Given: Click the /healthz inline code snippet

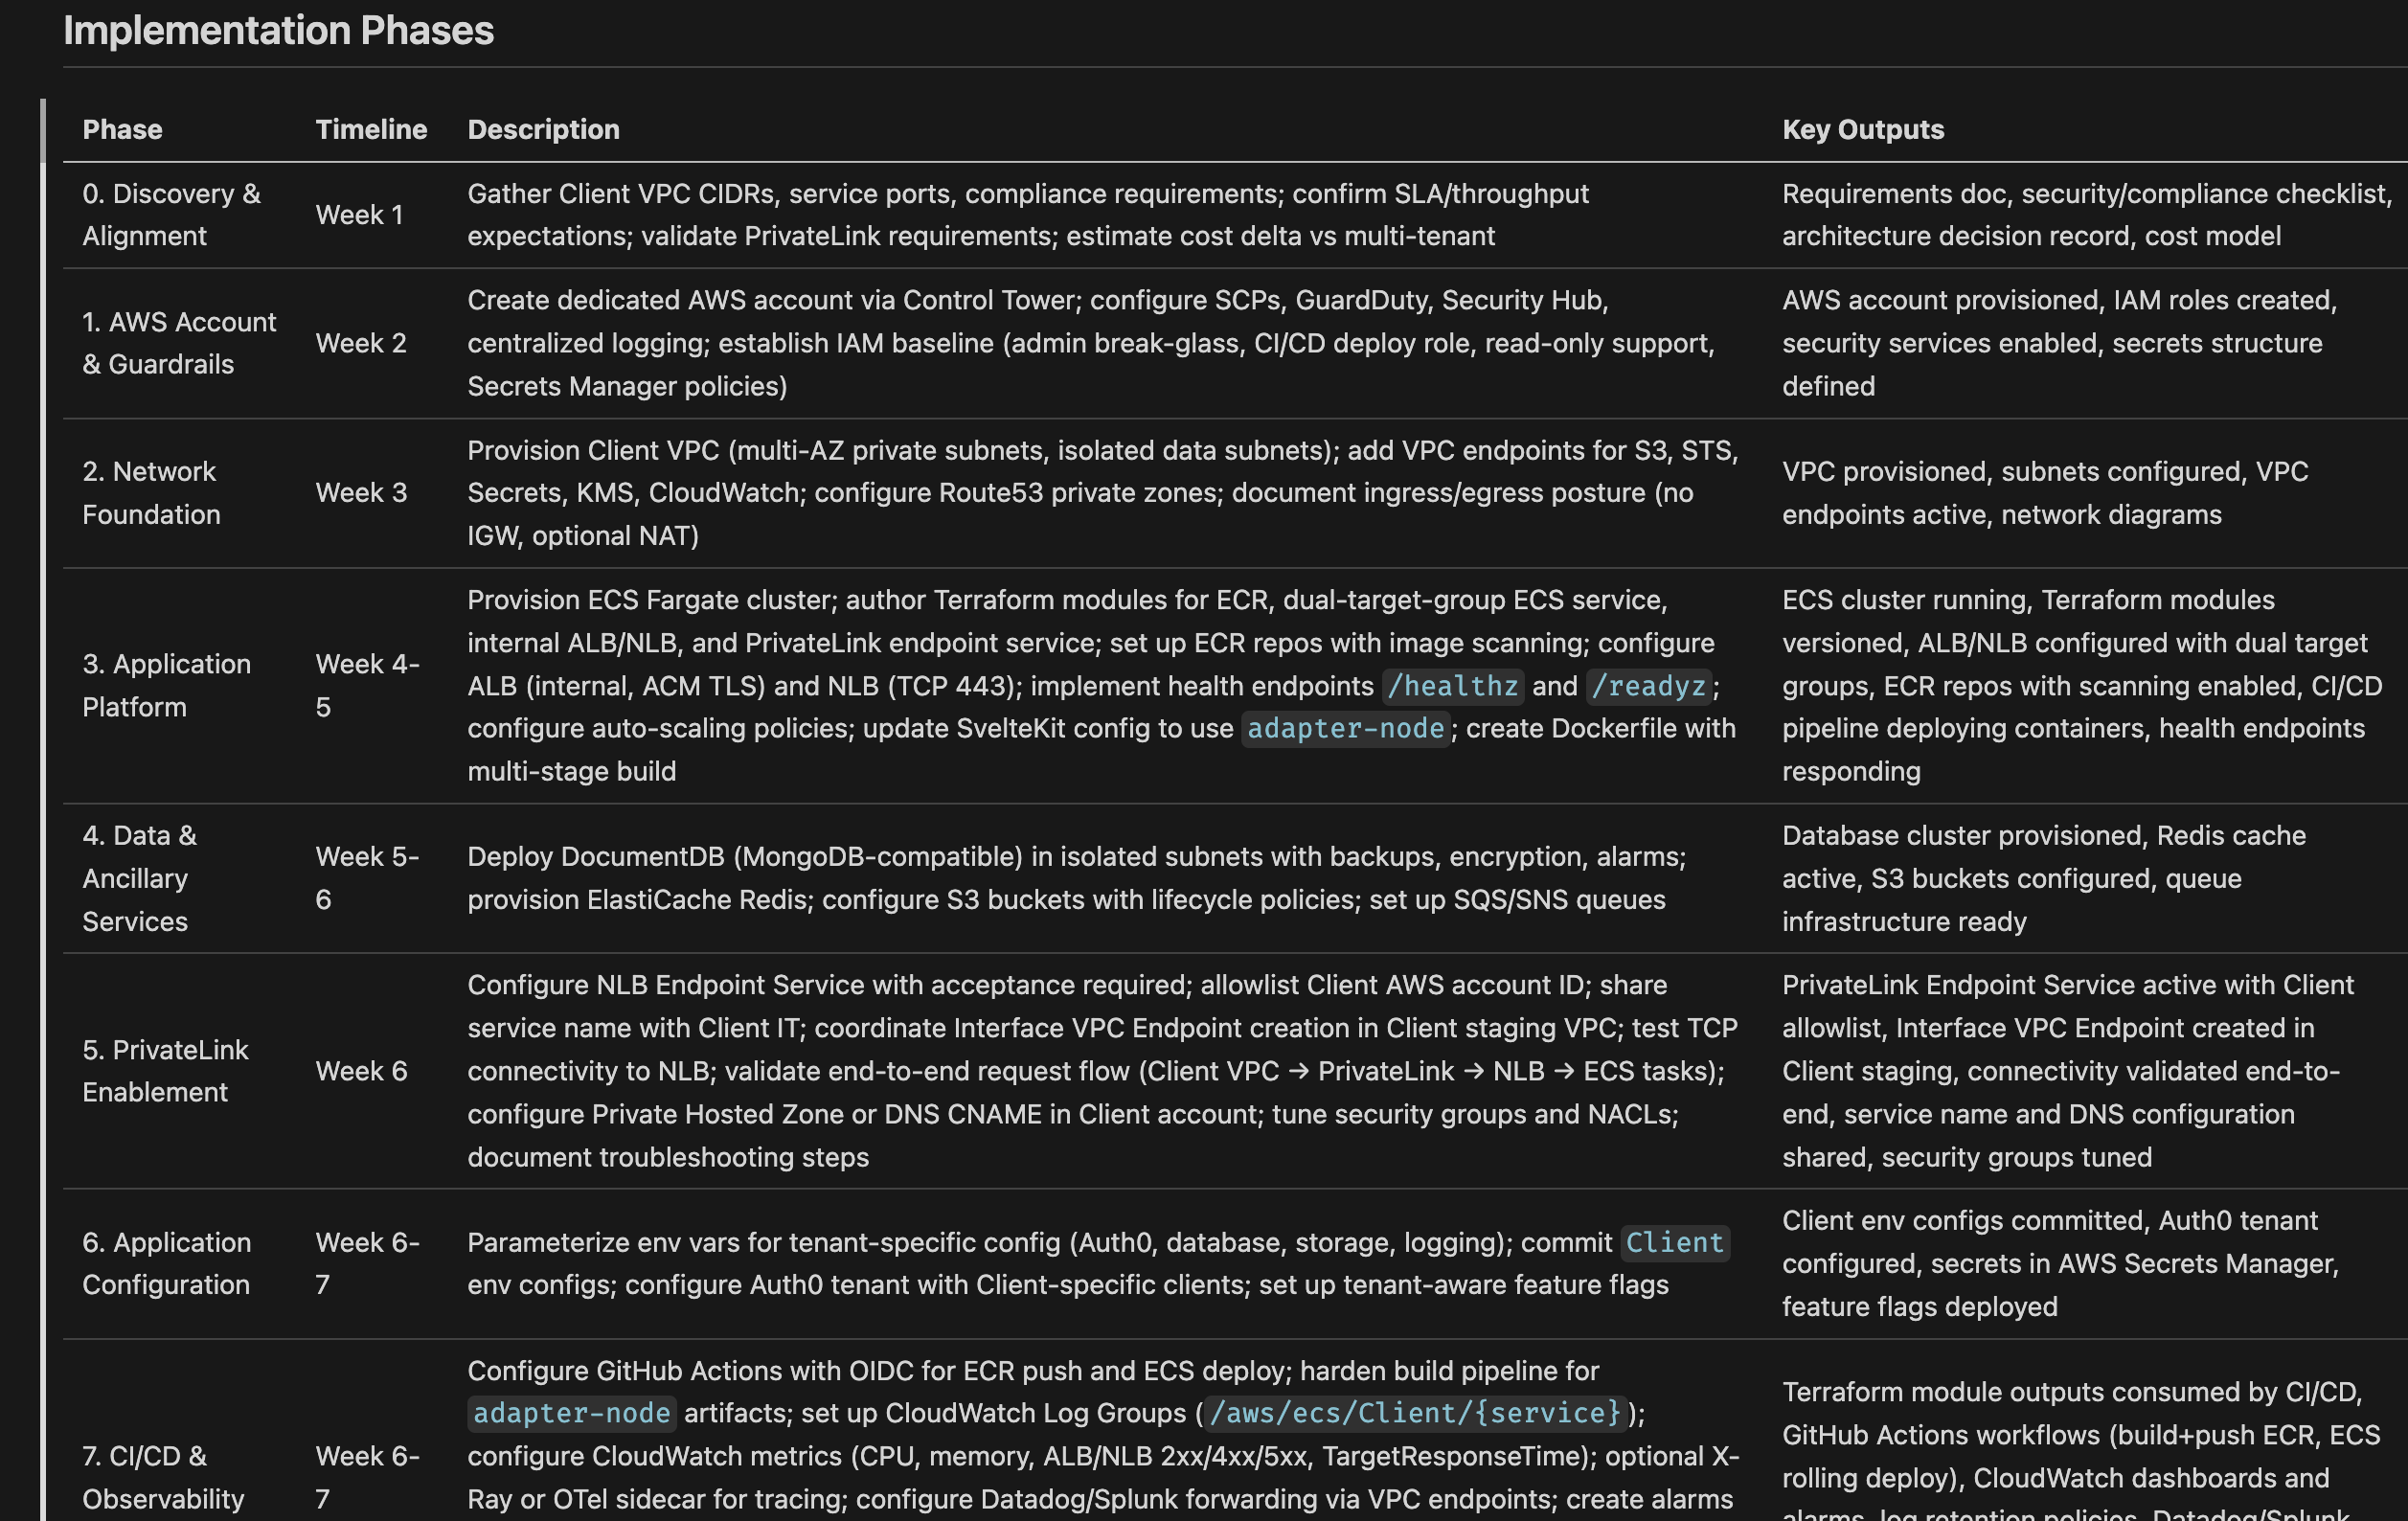Looking at the screenshot, I should 1452,686.
